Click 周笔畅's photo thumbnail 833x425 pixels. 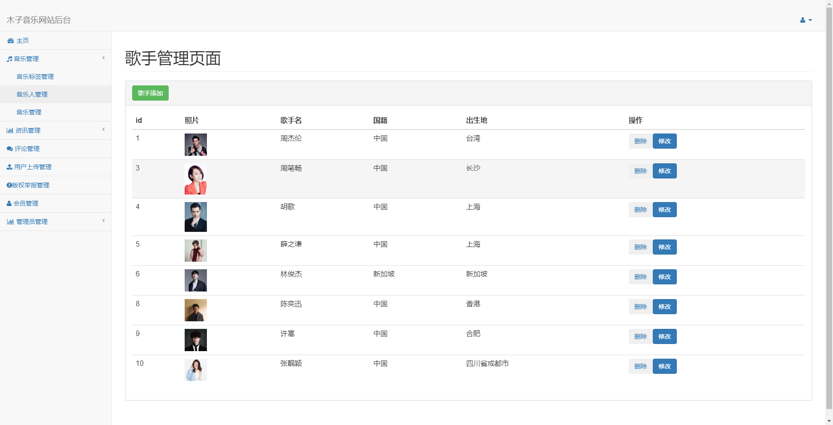(x=196, y=179)
